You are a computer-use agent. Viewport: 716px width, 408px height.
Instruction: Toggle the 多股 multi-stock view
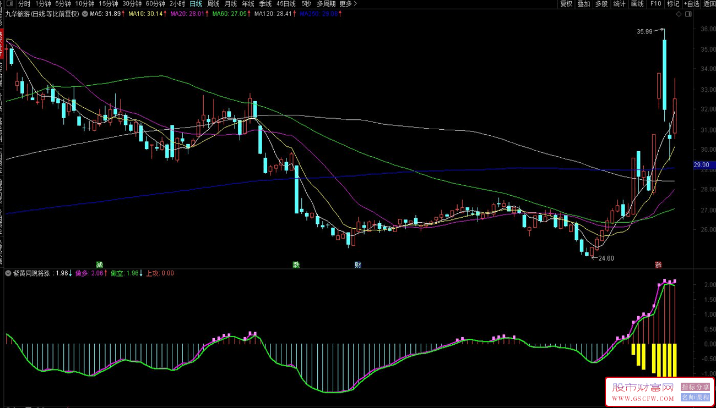pyautogui.click(x=601, y=3)
